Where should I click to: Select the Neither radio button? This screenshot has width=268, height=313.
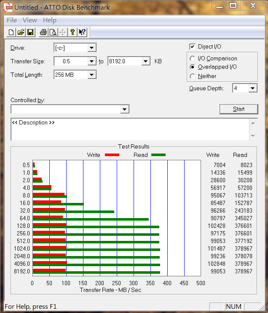tap(192, 76)
